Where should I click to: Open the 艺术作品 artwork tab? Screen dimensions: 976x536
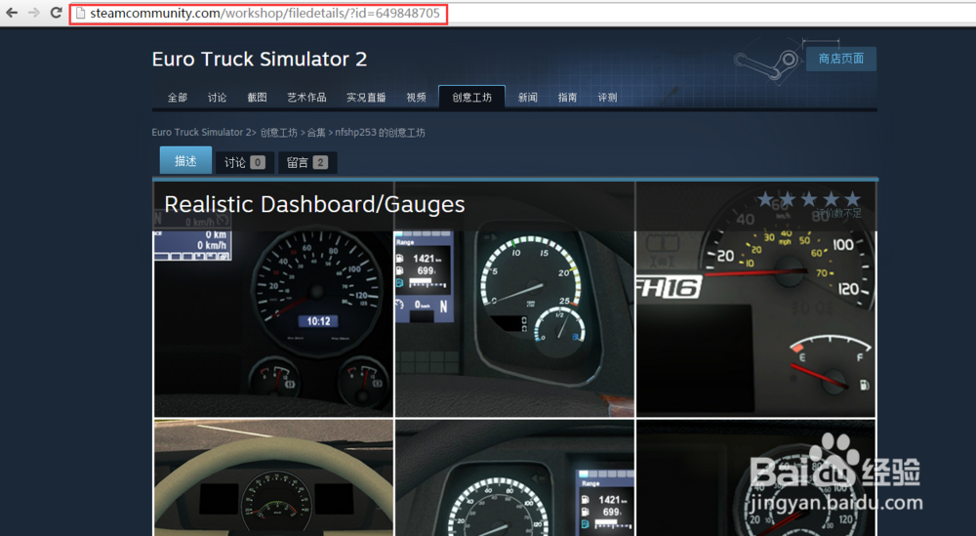click(x=306, y=97)
